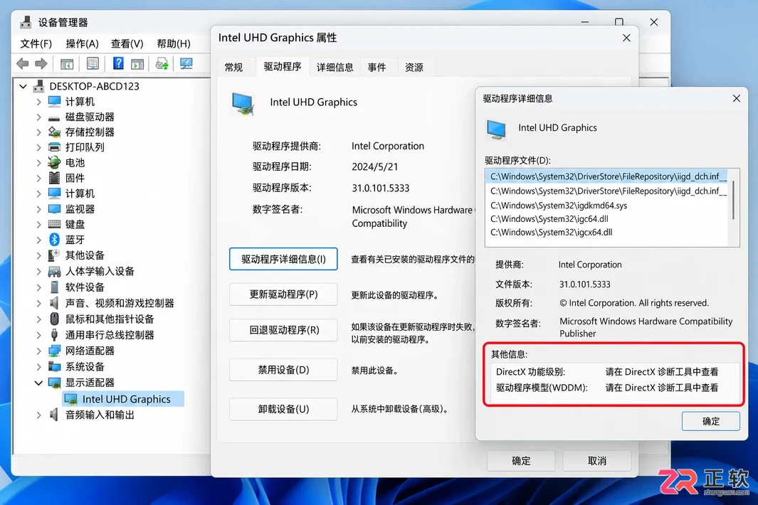The width and height of the screenshot is (758, 505).
Task: Expand the 键盘 node
Action: pos(38,224)
